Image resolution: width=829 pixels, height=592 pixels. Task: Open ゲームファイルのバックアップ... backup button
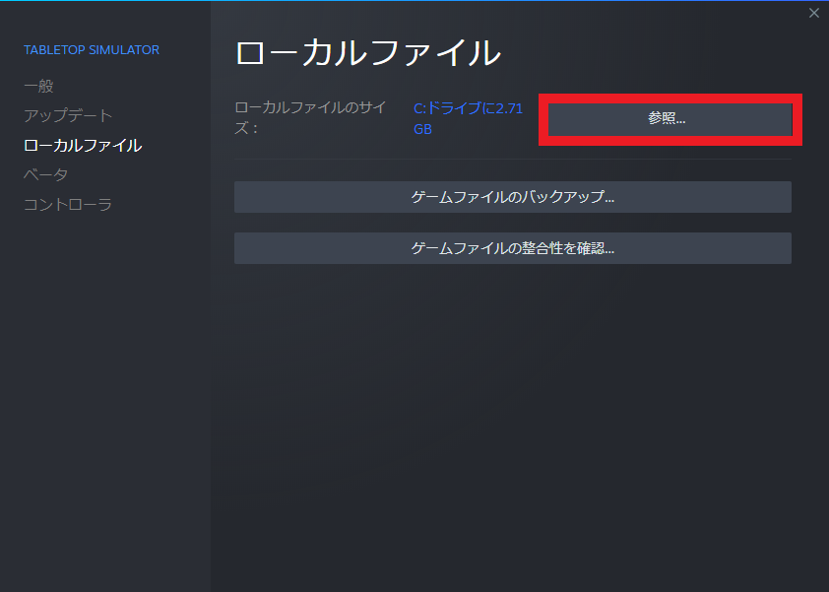[512, 197]
